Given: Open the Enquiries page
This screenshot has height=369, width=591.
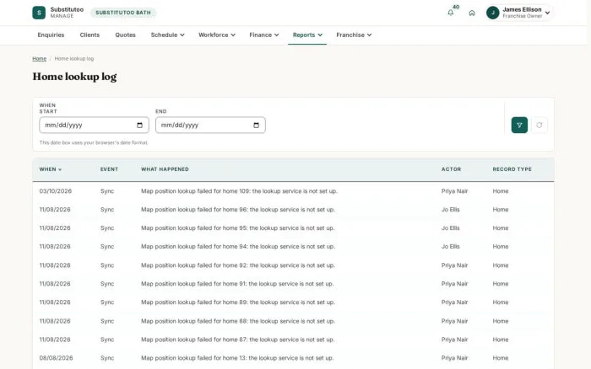Looking at the screenshot, I should (51, 35).
